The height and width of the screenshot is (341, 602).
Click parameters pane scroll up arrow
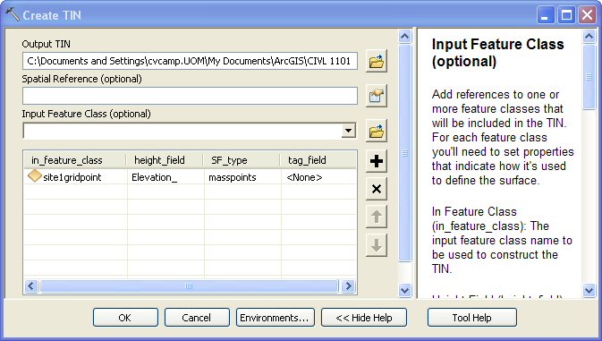(x=404, y=37)
